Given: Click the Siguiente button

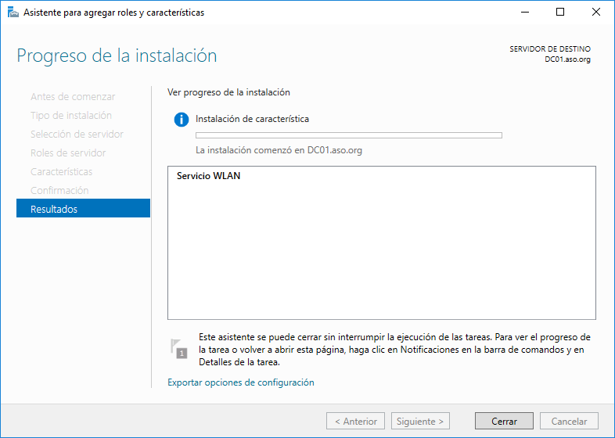Looking at the screenshot, I should point(421,421).
